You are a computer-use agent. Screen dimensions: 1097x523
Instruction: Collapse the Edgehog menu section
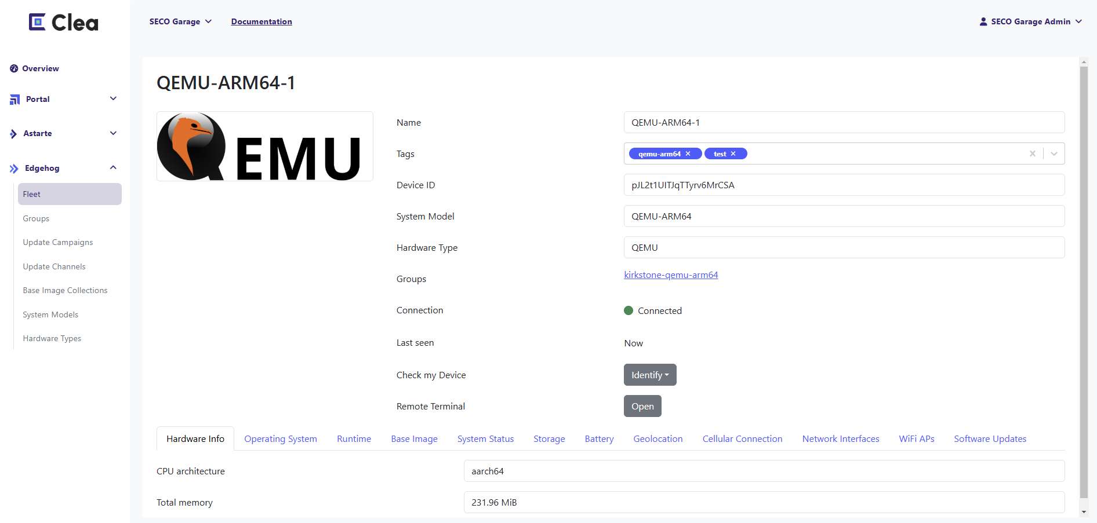click(x=113, y=168)
